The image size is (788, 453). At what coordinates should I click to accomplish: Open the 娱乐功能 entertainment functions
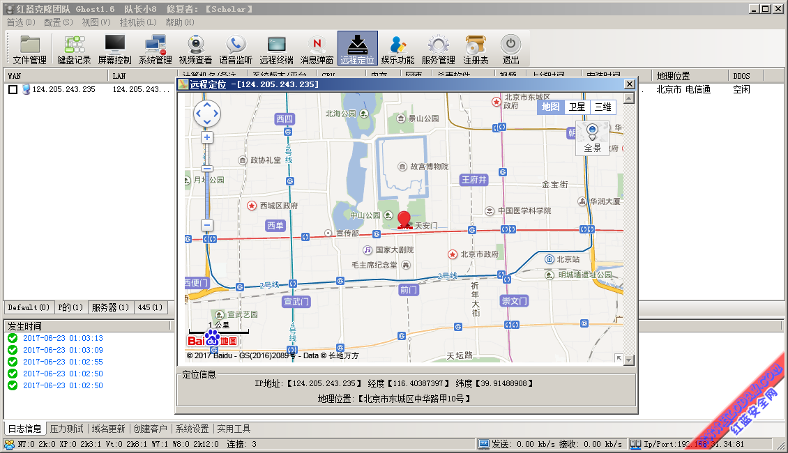click(x=397, y=49)
